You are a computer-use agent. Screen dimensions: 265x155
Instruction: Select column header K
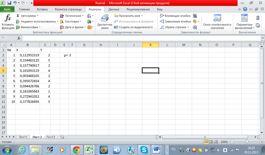click(x=150, y=45)
